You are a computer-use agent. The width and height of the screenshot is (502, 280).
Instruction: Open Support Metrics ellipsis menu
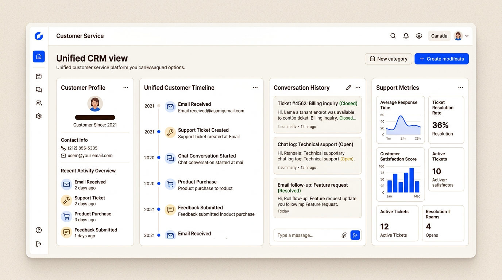tap(460, 87)
